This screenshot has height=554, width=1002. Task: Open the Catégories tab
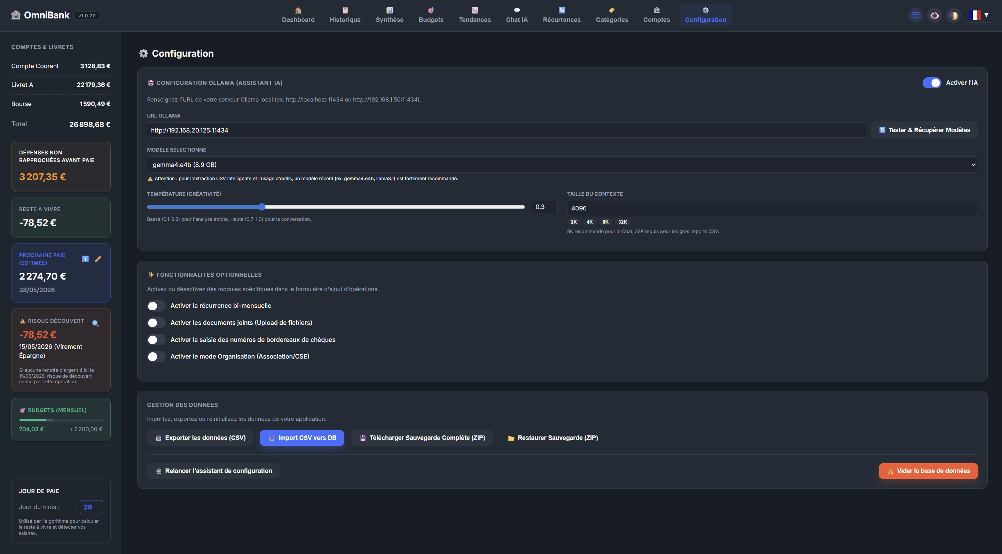611,15
